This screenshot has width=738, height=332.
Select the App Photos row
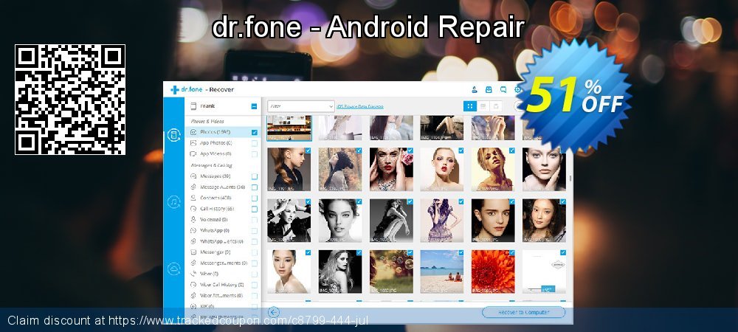coord(223,143)
